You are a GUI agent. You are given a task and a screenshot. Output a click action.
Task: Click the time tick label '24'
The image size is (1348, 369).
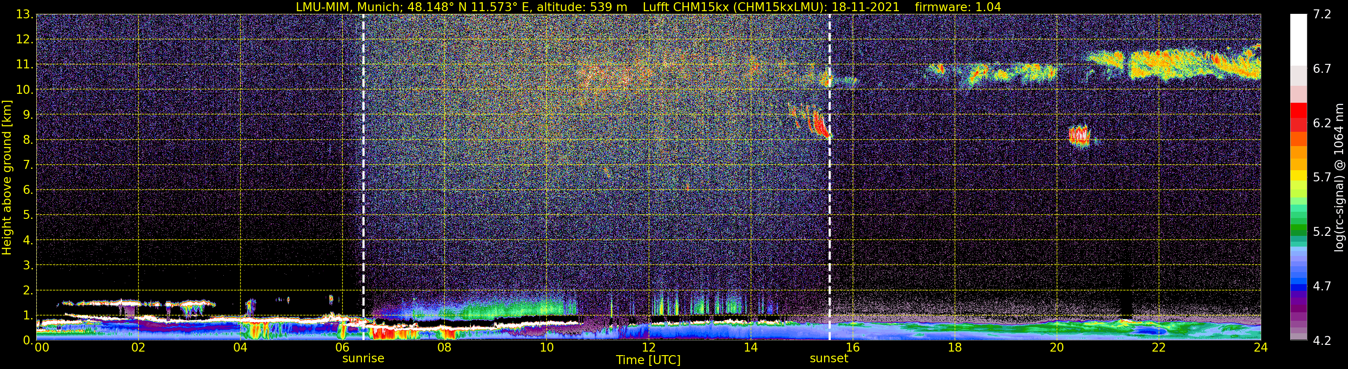coord(1261,348)
